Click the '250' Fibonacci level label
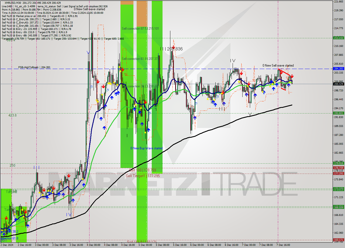Screen dimensions: 345x248 (x=12, y=166)
